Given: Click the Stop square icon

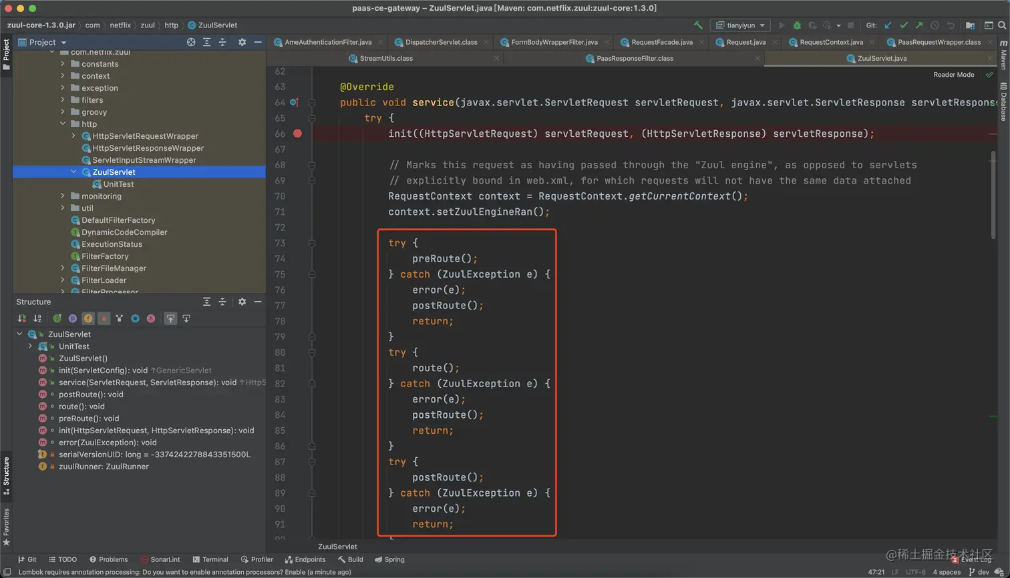Looking at the screenshot, I should click(850, 25).
